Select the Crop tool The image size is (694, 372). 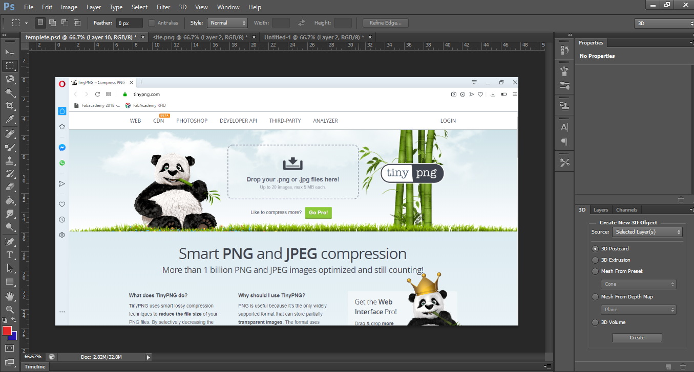[x=10, y=105]
